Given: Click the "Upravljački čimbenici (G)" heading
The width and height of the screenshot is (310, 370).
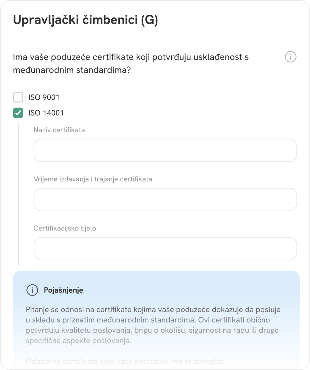Looking at the screenshot, I should coord(86,20).
